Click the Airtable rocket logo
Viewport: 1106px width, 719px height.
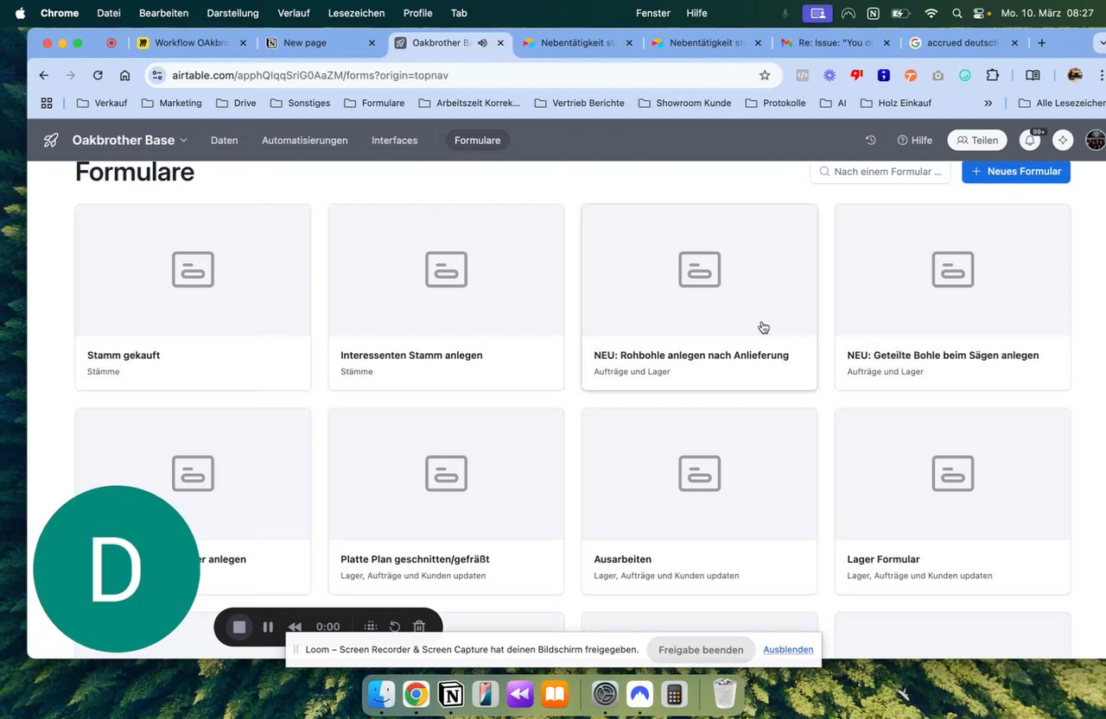pyautogui.click(x=51, y=140)
